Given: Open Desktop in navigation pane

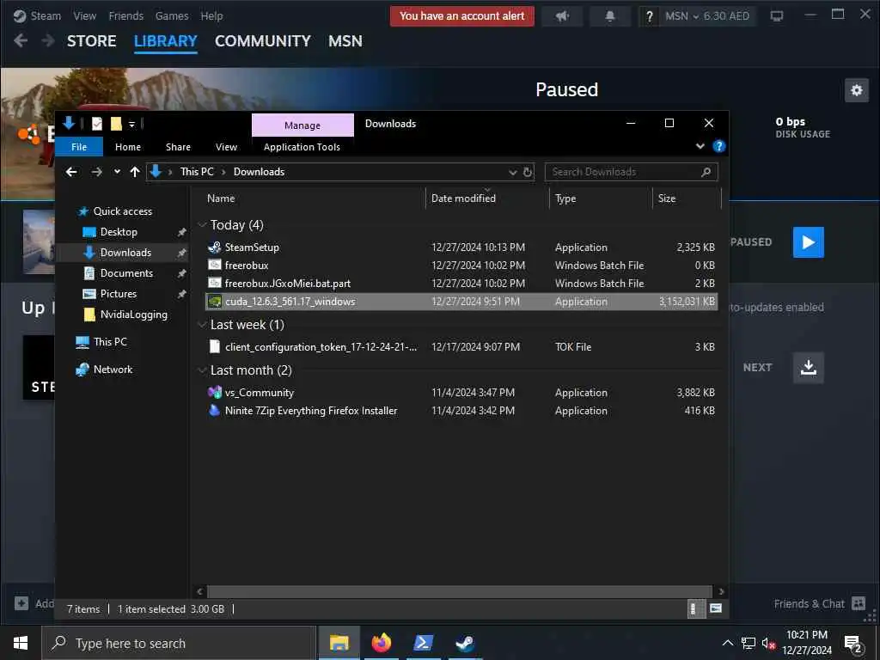Looking at the screenshot, I should click(x=119, y=232).
